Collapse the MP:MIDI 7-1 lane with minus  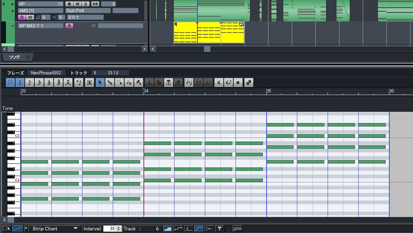(x=13, y=26)
